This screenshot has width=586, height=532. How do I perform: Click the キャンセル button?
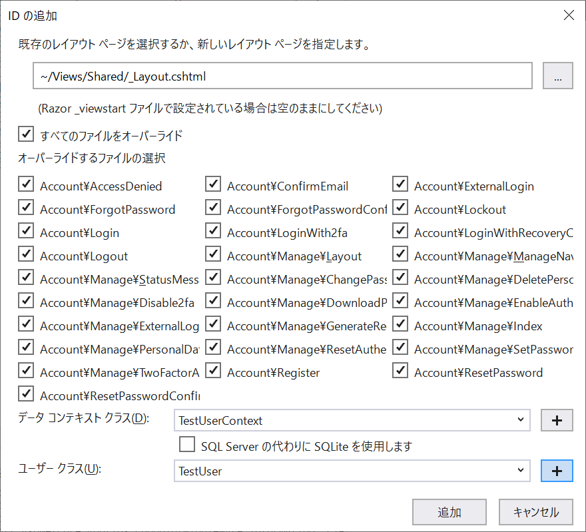point(535,512)
